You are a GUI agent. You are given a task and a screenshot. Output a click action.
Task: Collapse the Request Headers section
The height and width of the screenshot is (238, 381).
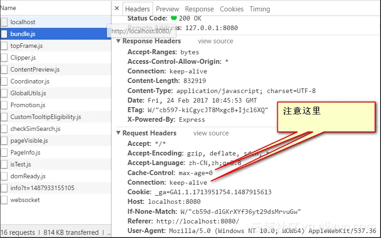[118, 133]
